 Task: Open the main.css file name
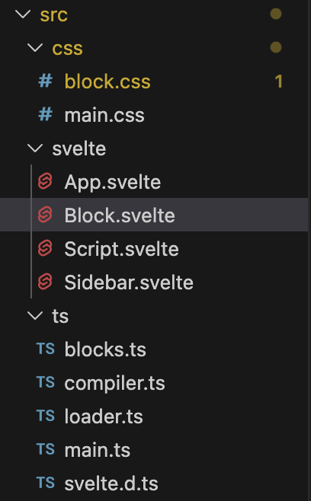coord(104,115)
